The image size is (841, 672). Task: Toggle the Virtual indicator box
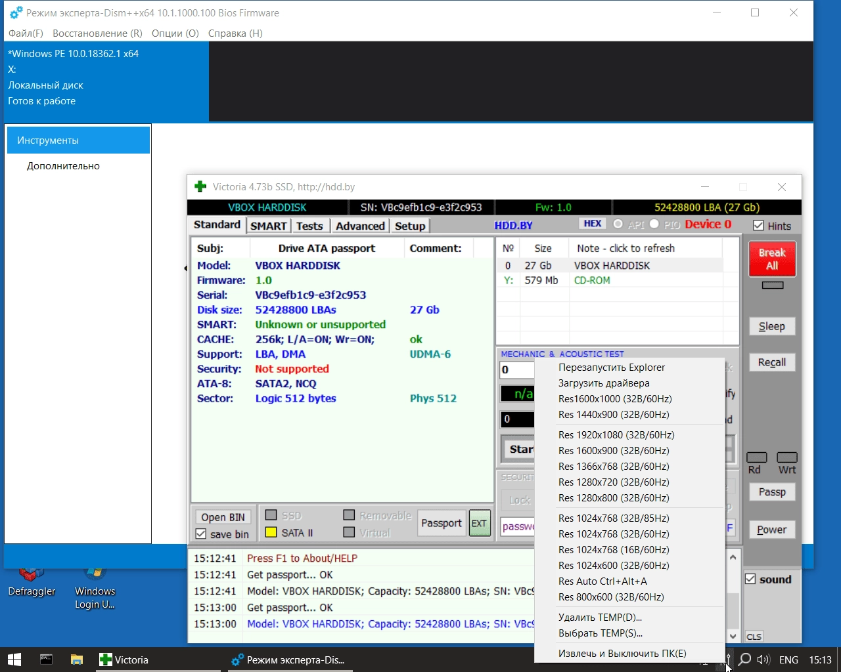(x=349, y=532)
